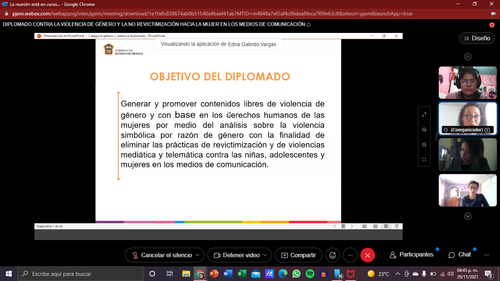Select the Coorganizador video thumbnail

click(468, 119)
